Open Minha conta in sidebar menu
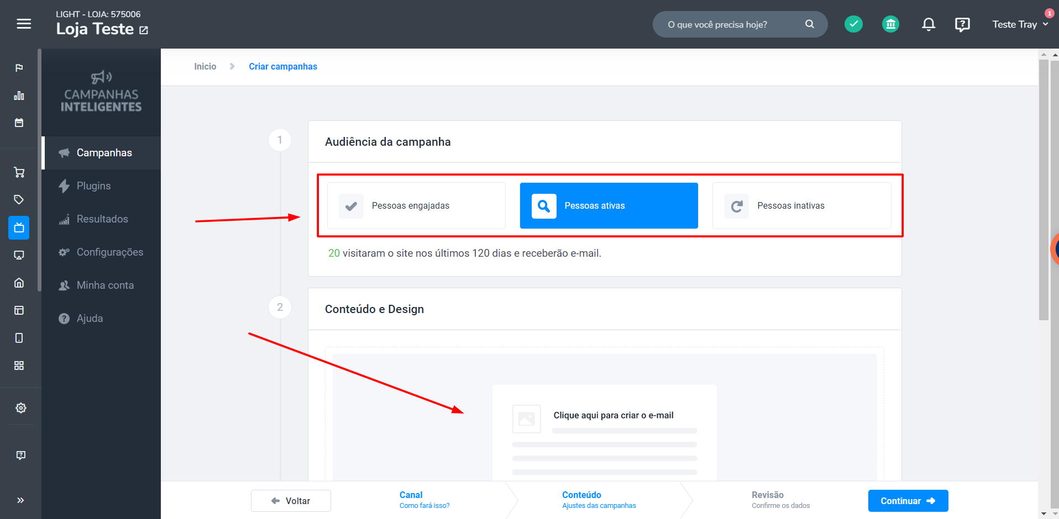Image resolution: width=1059 pixels, height=519 pixels. coord(102,285)
